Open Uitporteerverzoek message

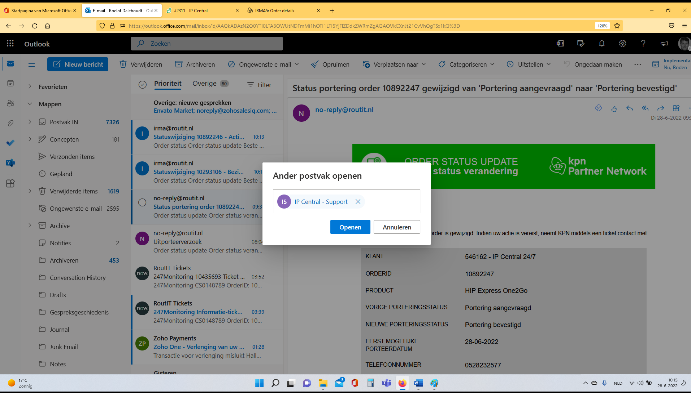pos(207,242)
